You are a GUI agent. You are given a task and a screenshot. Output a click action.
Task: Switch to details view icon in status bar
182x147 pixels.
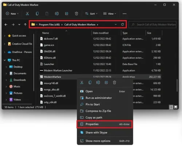tap(171, 107)
